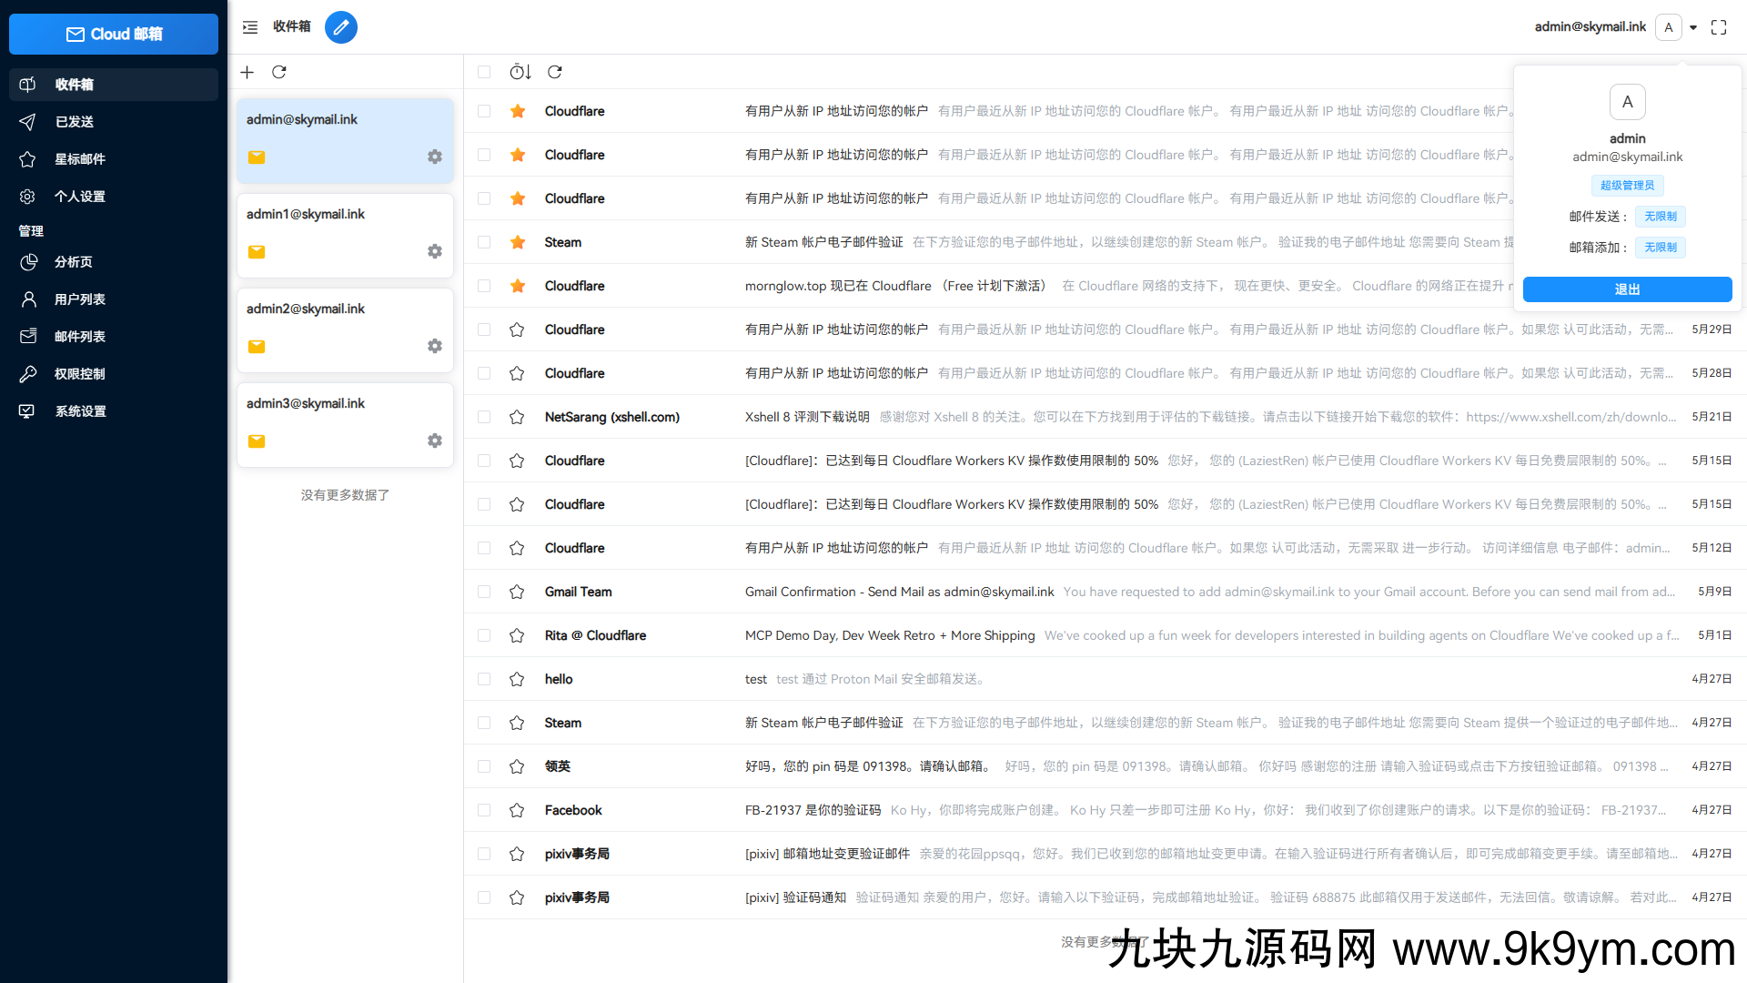1747x983 pixels.
Task: Open the 邮件列表 mail list section
Action: [80, 336]
